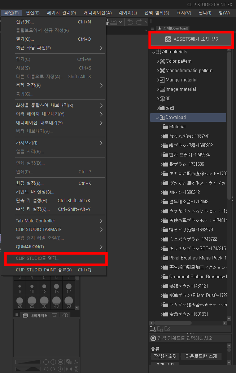Open 환경 설정(E)... from the File menu
This screenshot has height=373, width=236.
pyautogui.click(x=53, y=183)
